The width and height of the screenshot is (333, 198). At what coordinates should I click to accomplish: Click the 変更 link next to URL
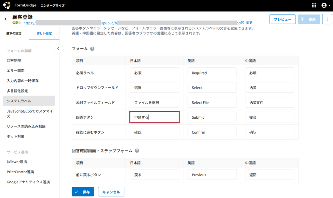point(249,23)
